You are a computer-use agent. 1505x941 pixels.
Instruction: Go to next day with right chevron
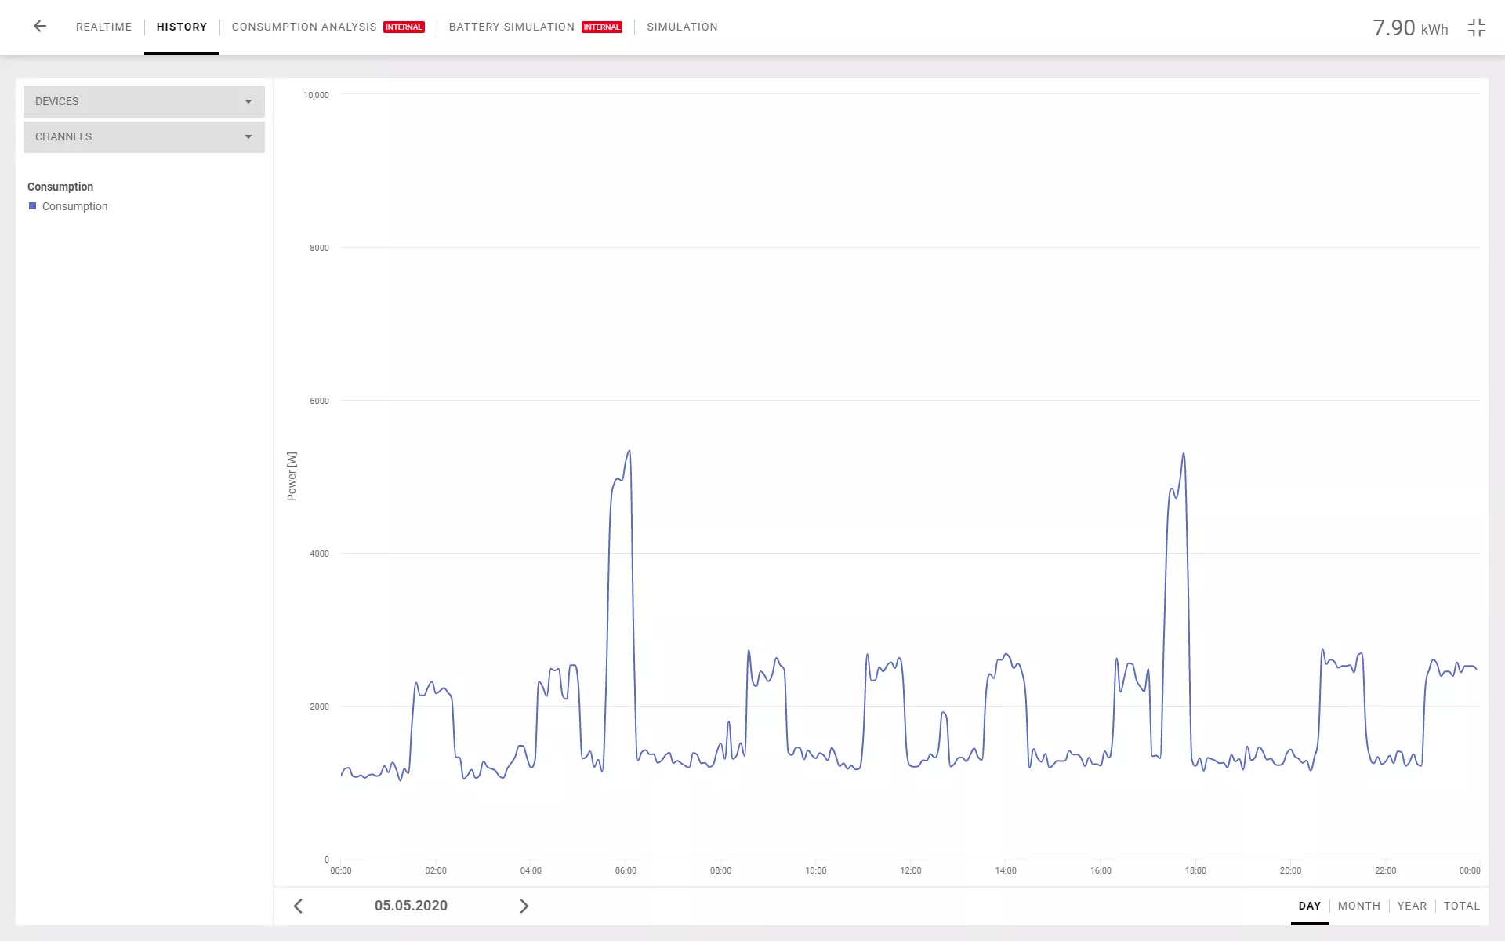524,906
